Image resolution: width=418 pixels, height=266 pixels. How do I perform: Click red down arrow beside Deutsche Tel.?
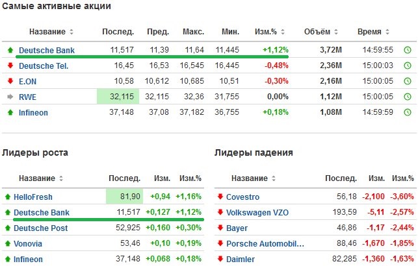[10, 65]
